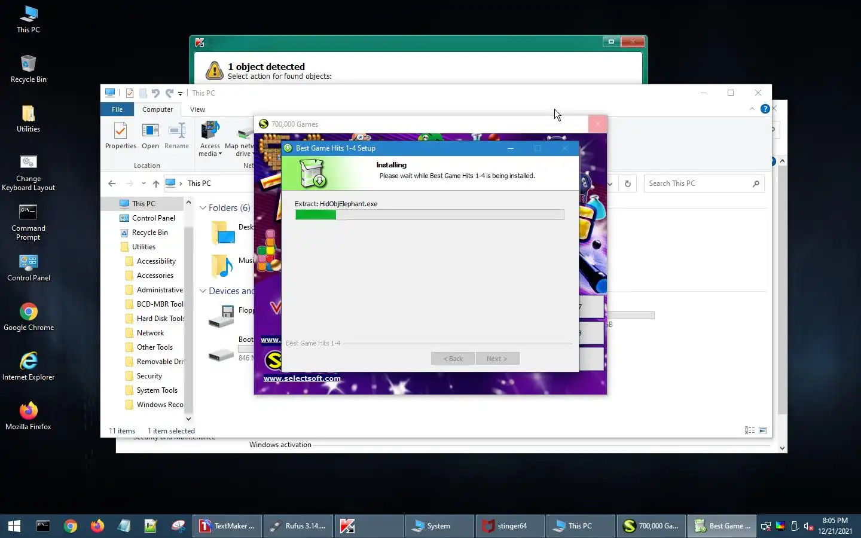Click undo icon in Explorer quick access toolbar

[x=156, y=93]
